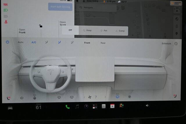Toggle front windshield defrost
This screenshot has height=124, width=186.
tap(59, 98)
